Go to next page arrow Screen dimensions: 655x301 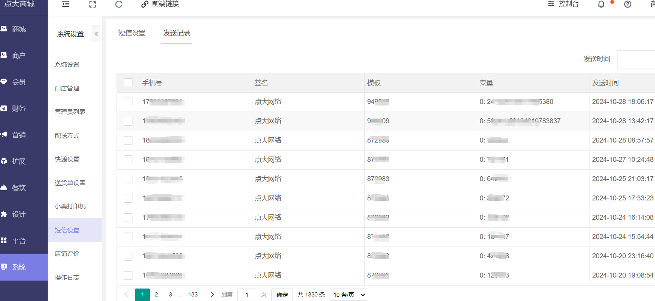point(212,295)
